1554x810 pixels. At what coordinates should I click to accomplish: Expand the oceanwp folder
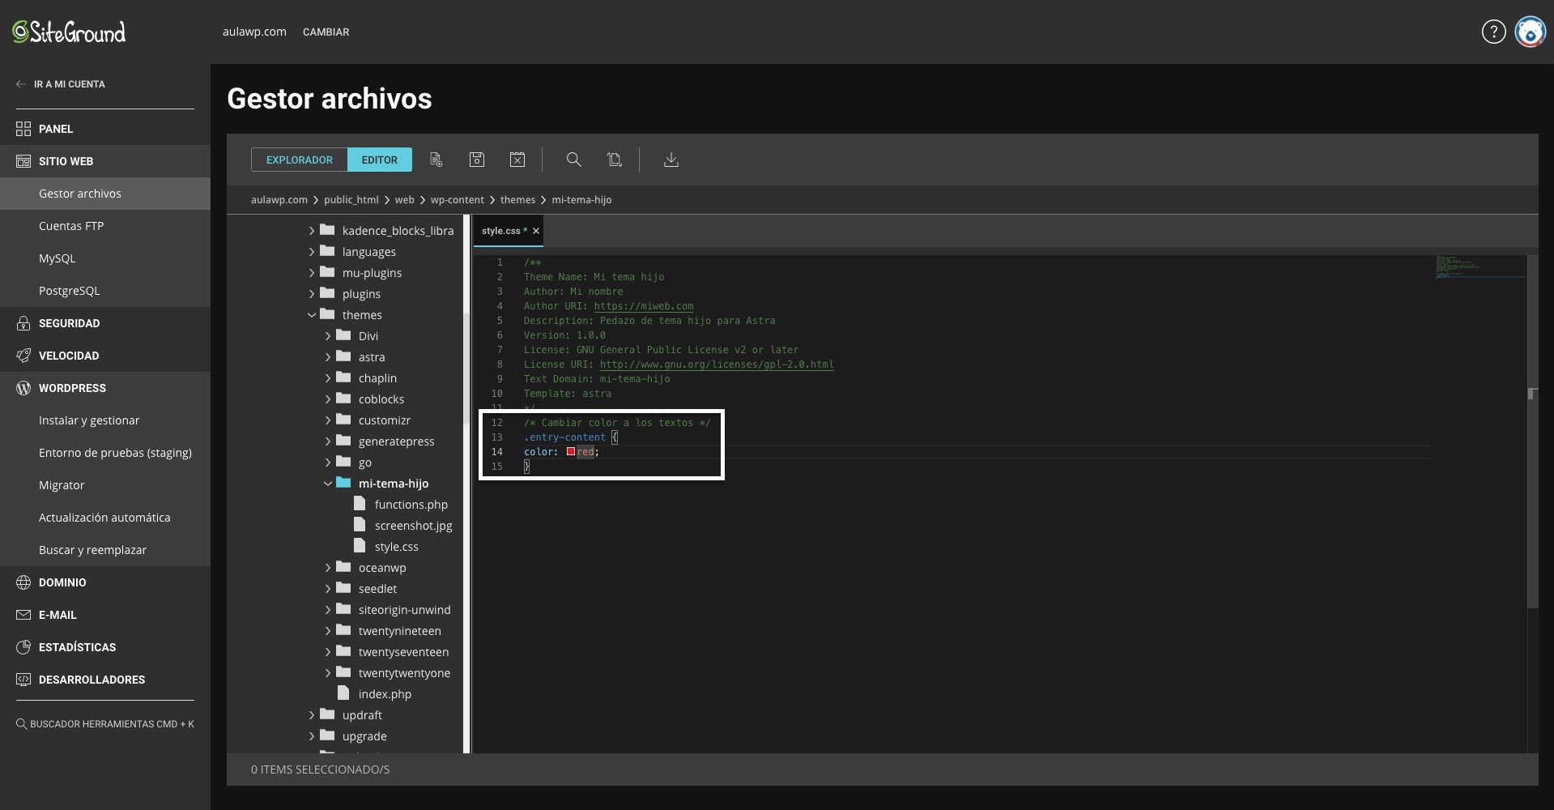point(328,568)
